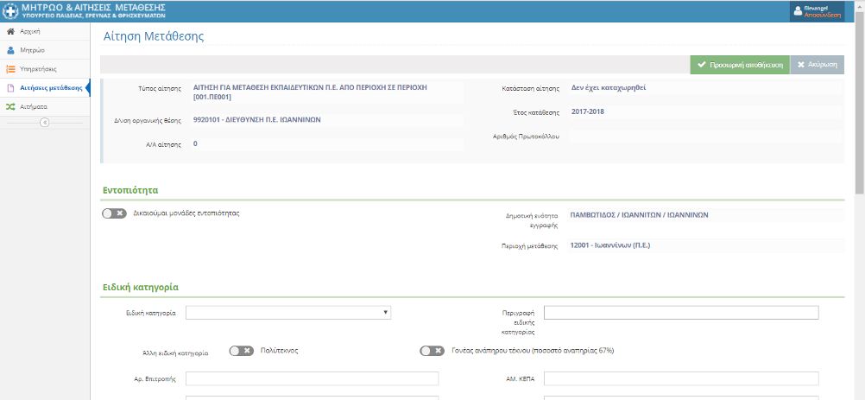Open the Αιτήματα sidebar menu item
The width and height of the screenshot is (865, 400).
[x=34, y=107]
